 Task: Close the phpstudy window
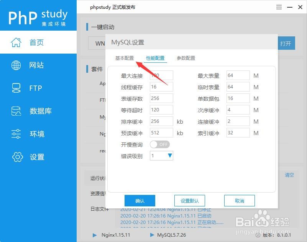tap(300, 7)
